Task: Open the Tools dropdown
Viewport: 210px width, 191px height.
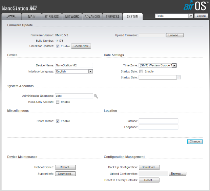Action: click(174, 16)
